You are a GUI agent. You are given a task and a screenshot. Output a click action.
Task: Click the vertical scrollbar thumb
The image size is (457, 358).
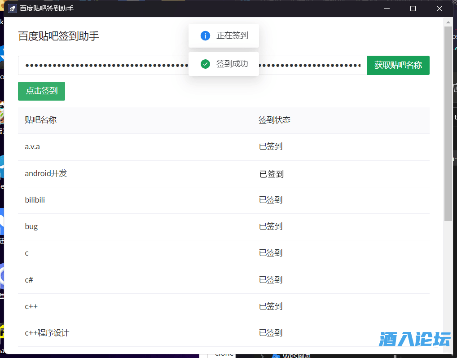[x=448, y=124]
